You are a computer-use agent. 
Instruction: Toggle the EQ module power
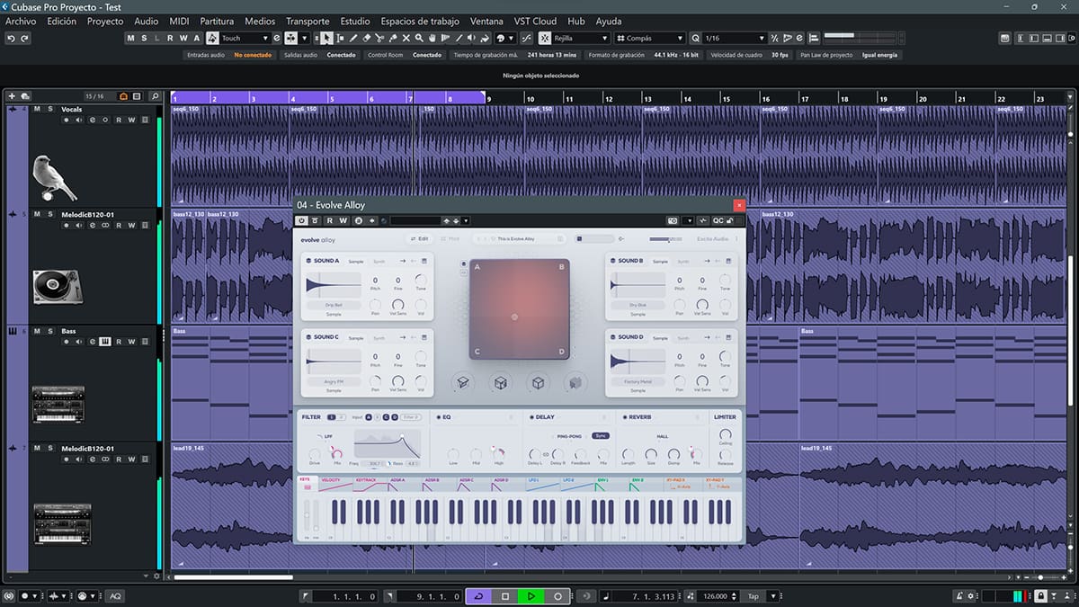tap(437, 417)
